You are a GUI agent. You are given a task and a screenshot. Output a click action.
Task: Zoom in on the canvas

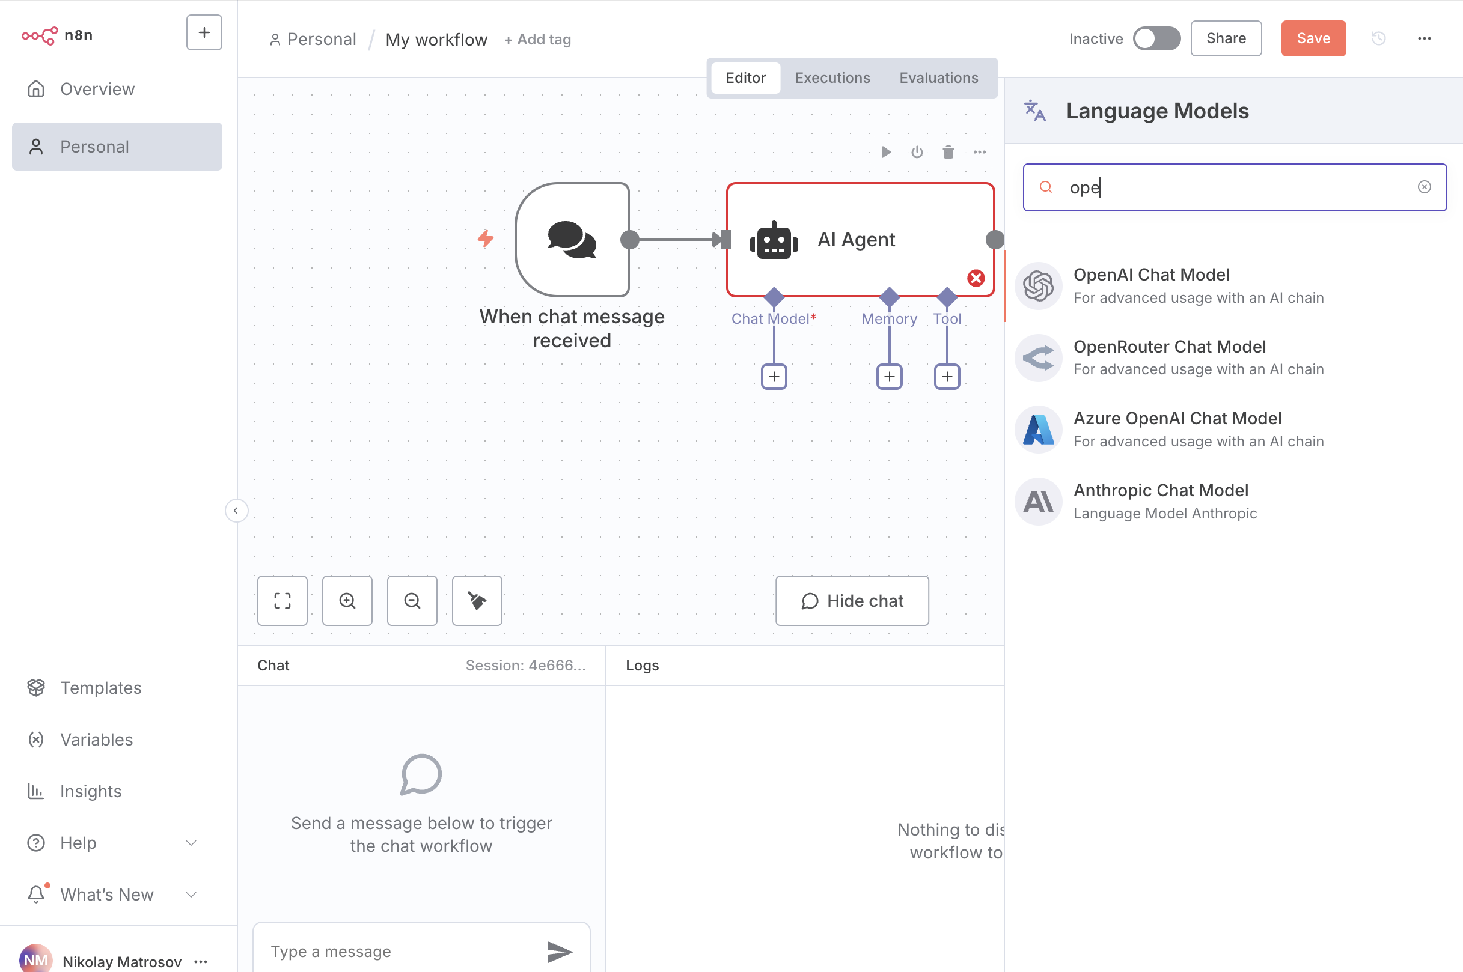coord(347,600)
